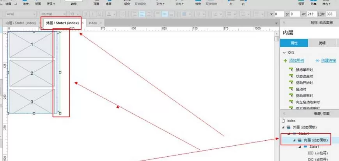Switch to the 说明 notes tab

pyautogui.click(x=322, y=43)
